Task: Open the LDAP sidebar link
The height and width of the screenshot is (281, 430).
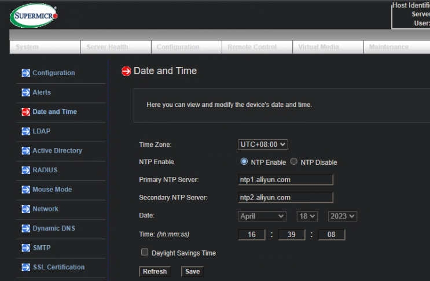Action: (x=42, y=131)
